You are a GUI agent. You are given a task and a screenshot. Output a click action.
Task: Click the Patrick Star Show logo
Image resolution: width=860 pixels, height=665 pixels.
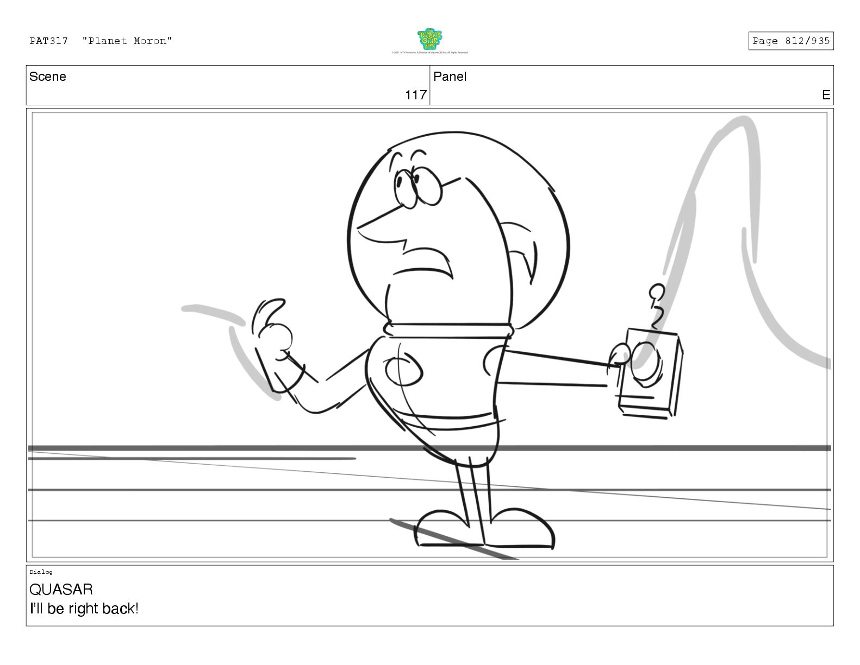tap(429, 40)
